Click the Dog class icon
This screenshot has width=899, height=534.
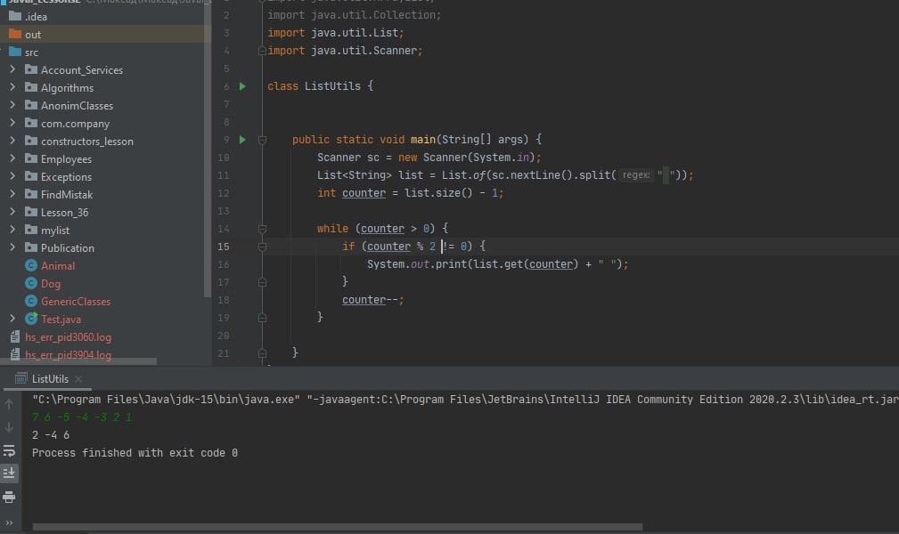(31, 283)
